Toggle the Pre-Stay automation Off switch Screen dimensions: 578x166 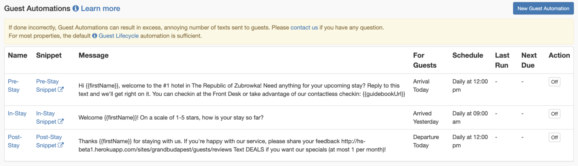pos(554,82)
